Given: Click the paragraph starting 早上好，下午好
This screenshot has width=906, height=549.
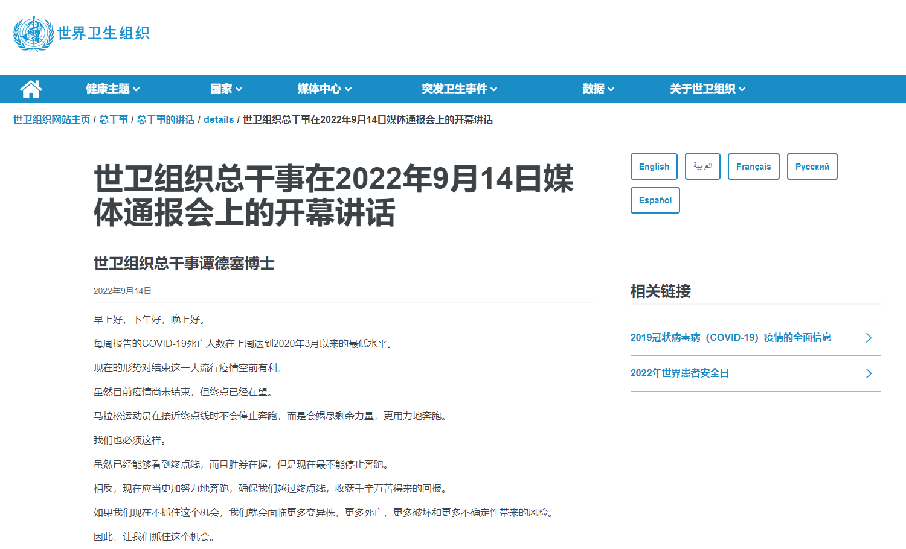Looking at the screenshot, I should pos(151,320).
